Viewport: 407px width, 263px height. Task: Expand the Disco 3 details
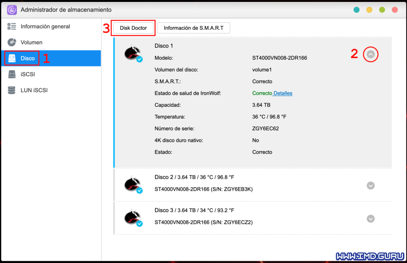point(370,218)
